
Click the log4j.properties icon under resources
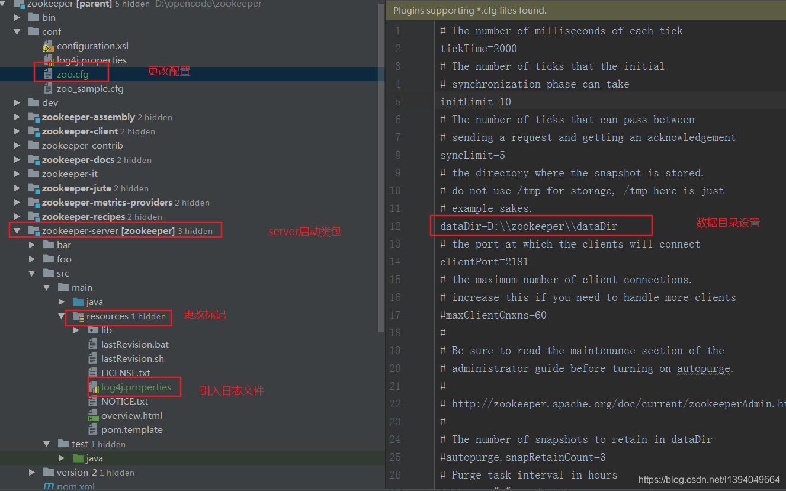click(x=93, y=387)
